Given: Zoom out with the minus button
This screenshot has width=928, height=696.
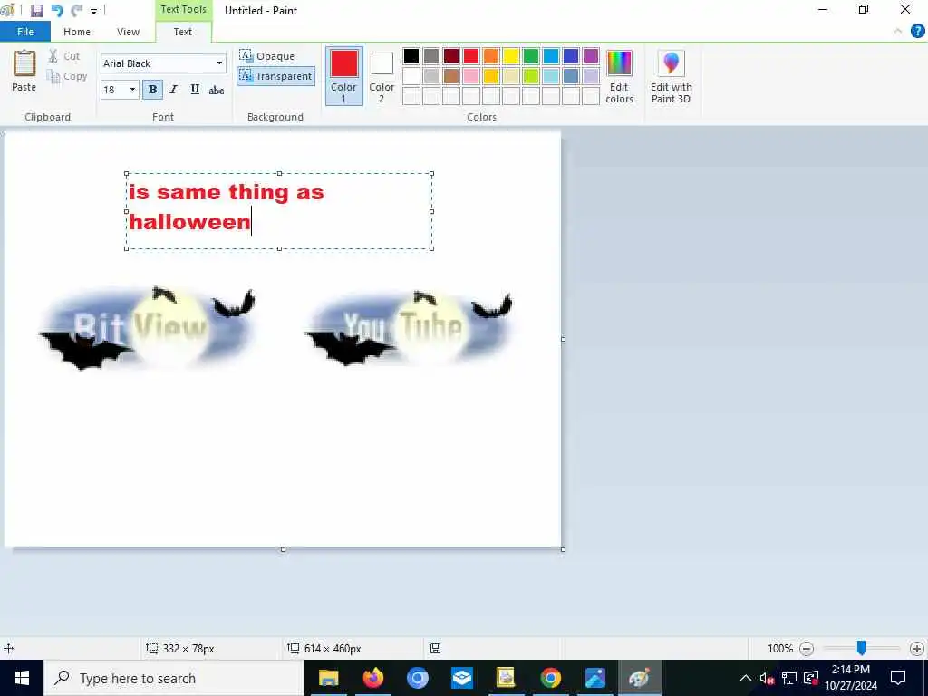Looking at the screenshot, I should click(806, 649).
